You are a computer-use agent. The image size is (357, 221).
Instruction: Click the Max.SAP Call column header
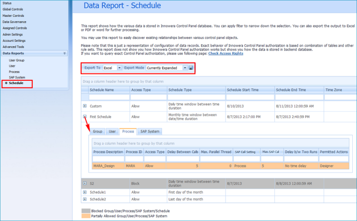coord(272,152)
